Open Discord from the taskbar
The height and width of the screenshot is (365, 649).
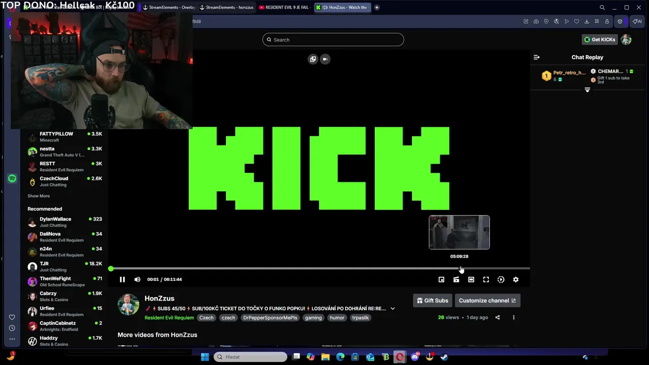(415, 357)
